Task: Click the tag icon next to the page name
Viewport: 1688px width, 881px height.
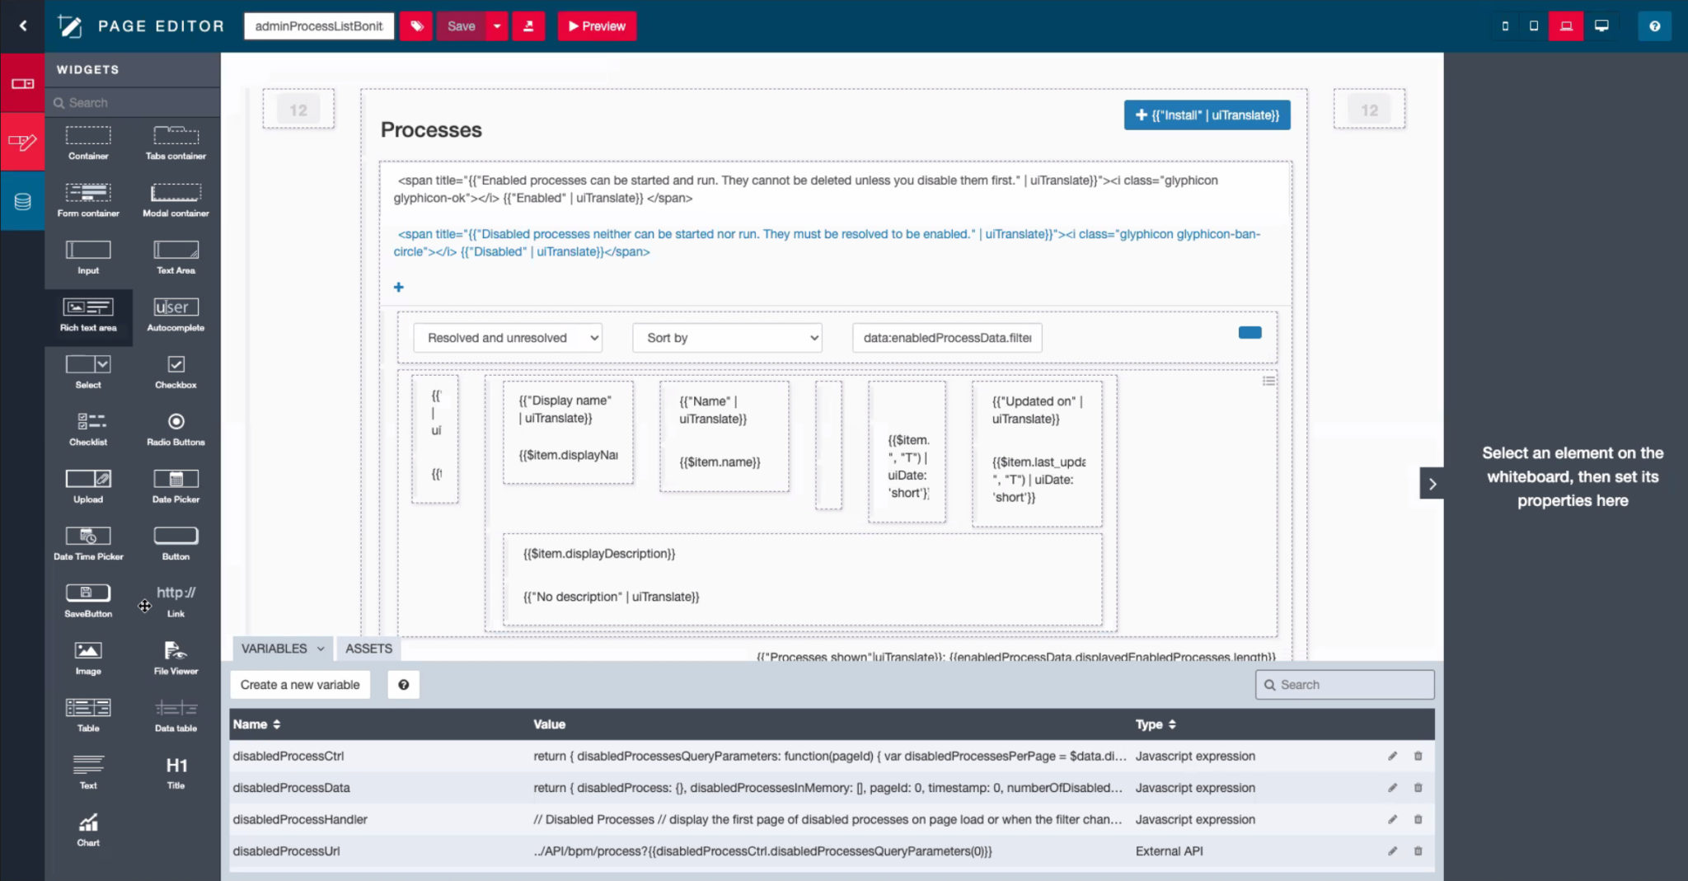Action: 416,26
